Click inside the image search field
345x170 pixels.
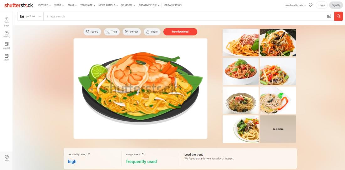click(185, 16)
